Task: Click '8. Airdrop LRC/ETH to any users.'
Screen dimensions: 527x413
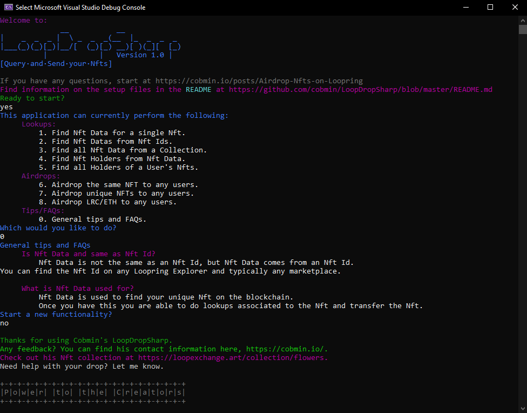Action: [107, 202]
